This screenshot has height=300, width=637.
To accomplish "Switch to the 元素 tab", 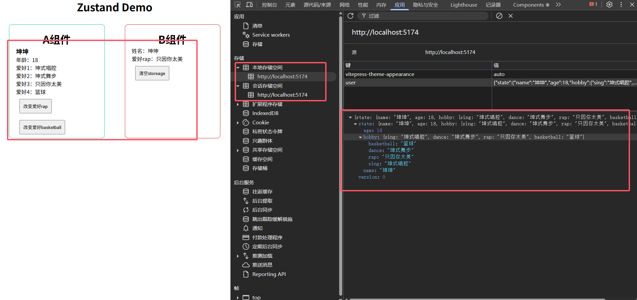I will [290, 5].
